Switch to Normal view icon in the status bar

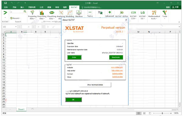(139, 113)
